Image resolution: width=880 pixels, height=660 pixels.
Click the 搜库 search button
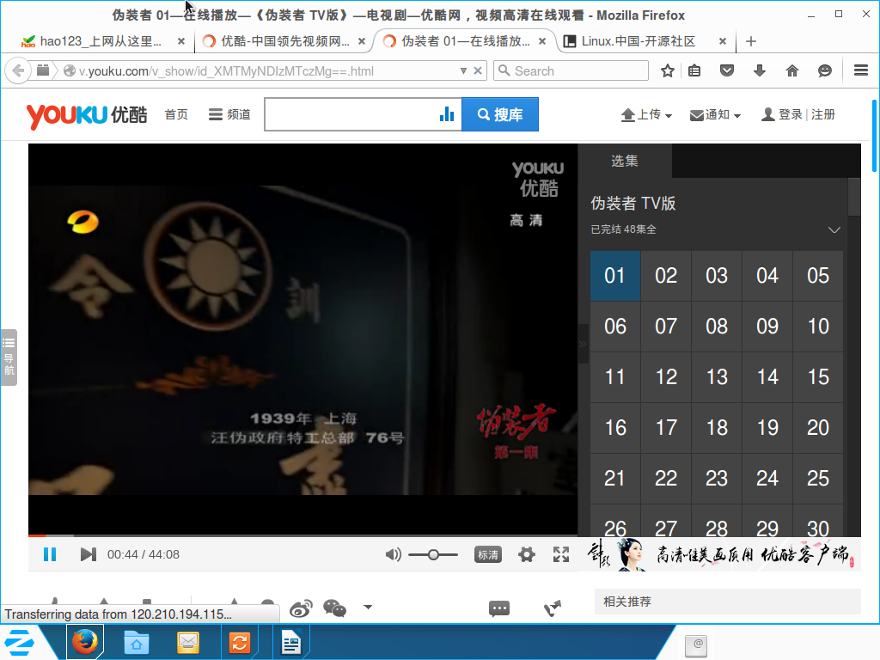tap(500, 114)
